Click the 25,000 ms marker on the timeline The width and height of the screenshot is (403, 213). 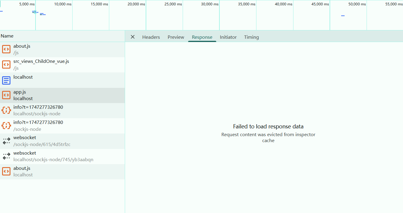[173, 4]
